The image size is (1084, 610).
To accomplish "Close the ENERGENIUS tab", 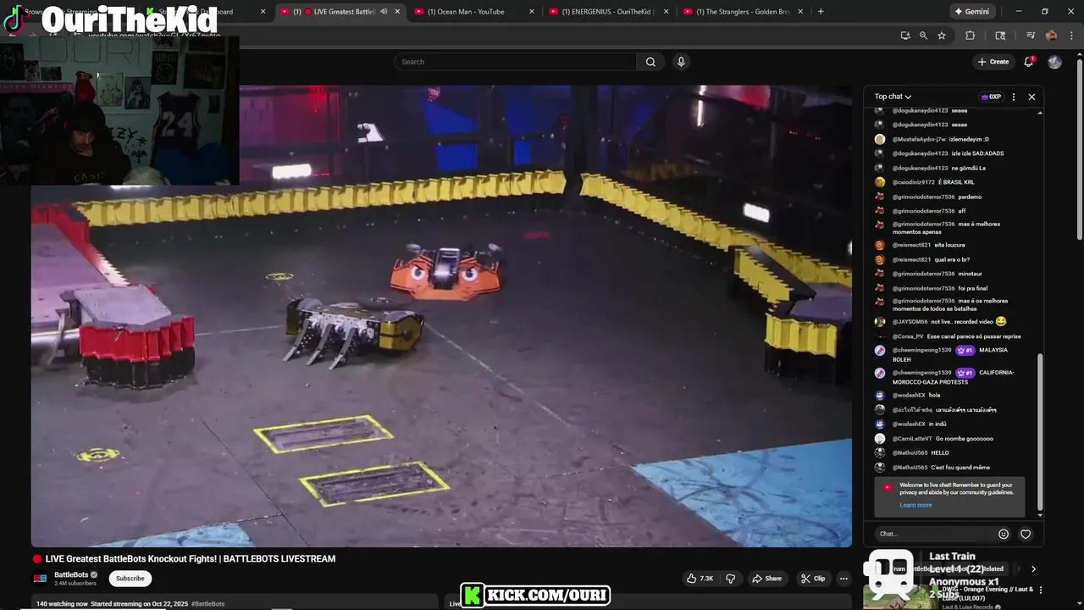I will tap(666, 12).
